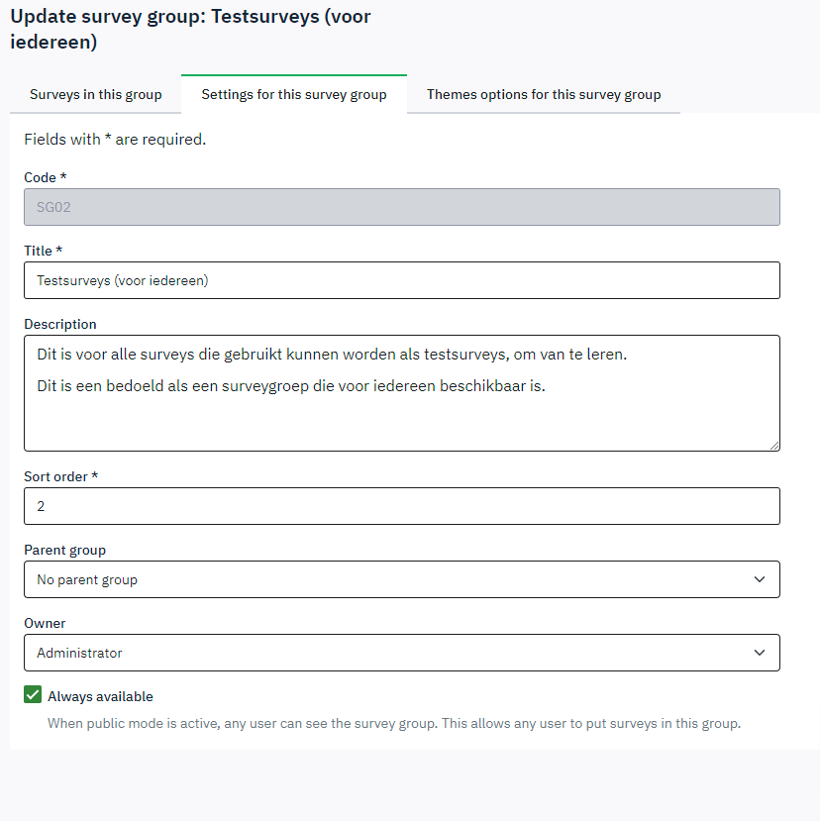
Task: Select the 'Settings for this survey group' tab
Action: tap(293, 95)
